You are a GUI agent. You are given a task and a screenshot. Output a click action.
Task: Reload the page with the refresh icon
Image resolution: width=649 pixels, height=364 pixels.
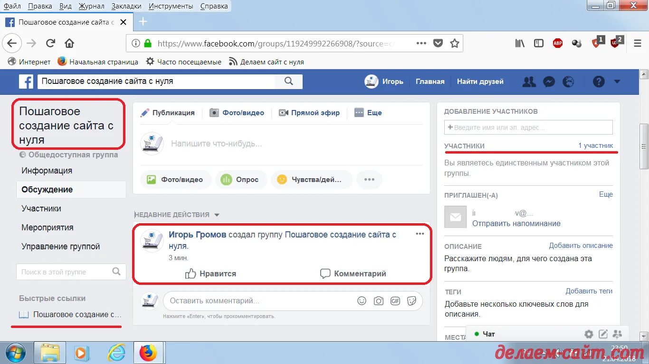(50, 44)
